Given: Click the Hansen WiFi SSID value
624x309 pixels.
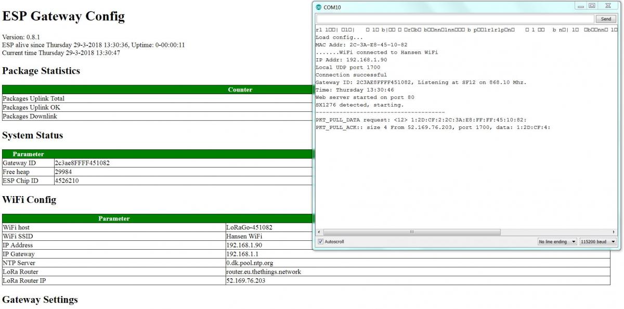Looking at the screenshot, I should click(x=244, y=236).
